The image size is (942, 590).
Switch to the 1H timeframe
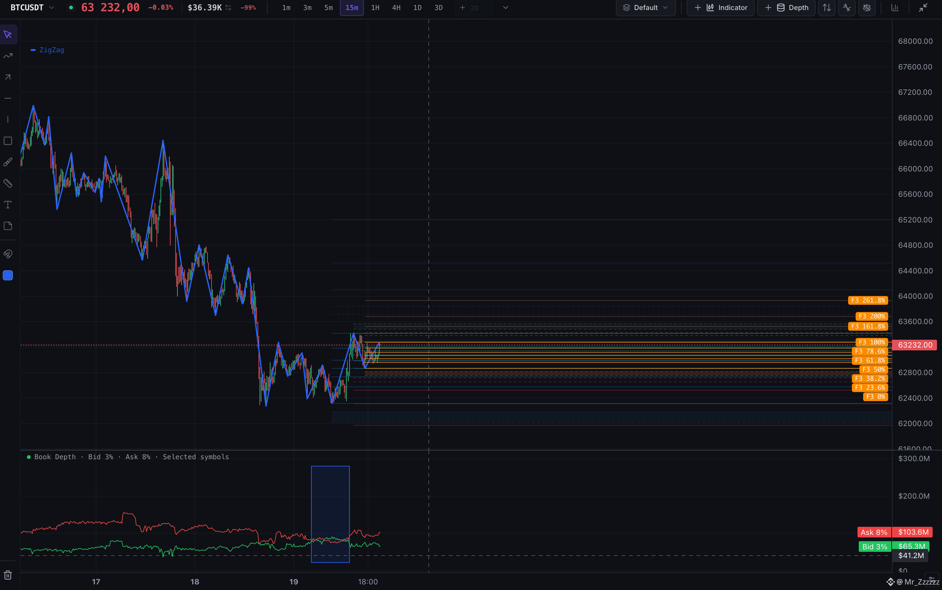(375, 8)
